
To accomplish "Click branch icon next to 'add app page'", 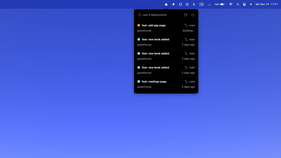I will click(186, 25).
